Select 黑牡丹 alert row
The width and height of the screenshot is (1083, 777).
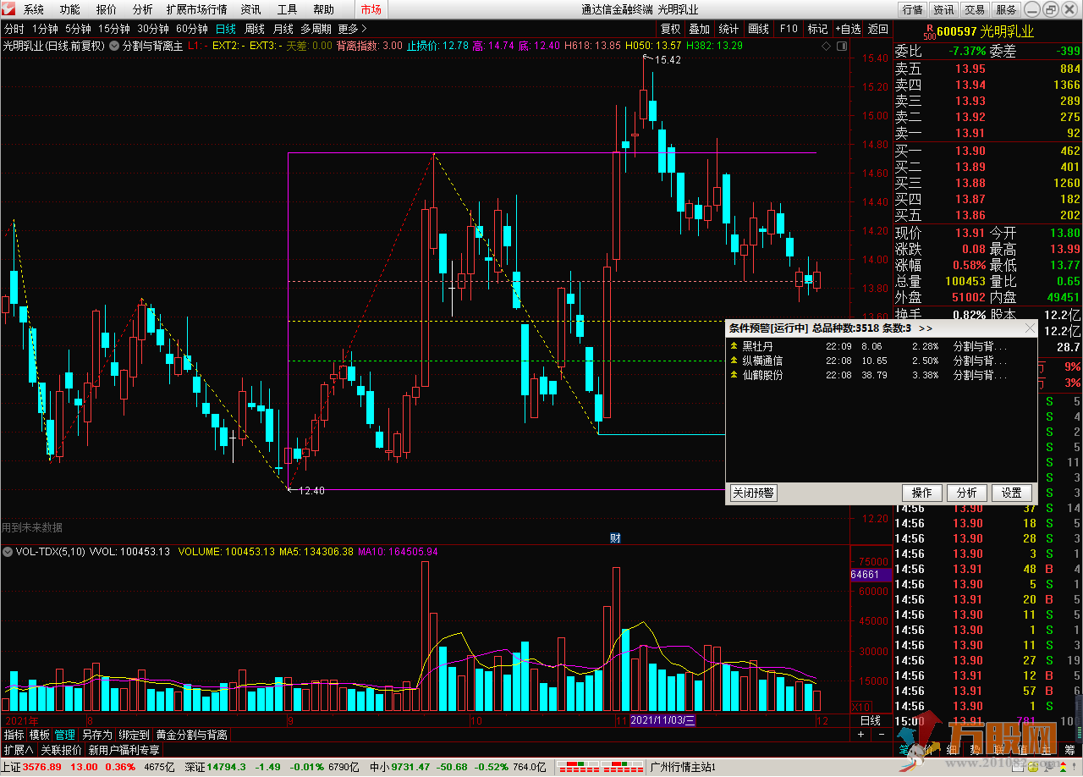tap(880, 346)
